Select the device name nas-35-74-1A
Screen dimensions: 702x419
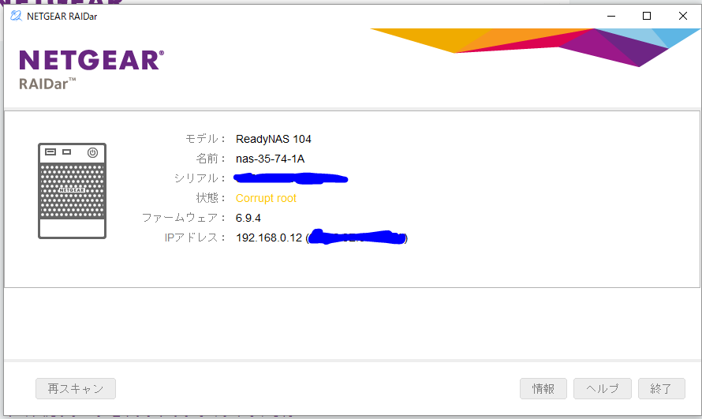270,159
